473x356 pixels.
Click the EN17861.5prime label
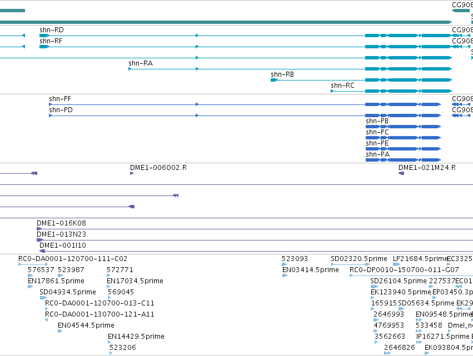click(56, 281)
